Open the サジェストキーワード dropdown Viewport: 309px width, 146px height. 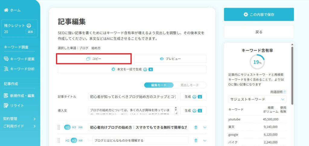tap(257, 99)
